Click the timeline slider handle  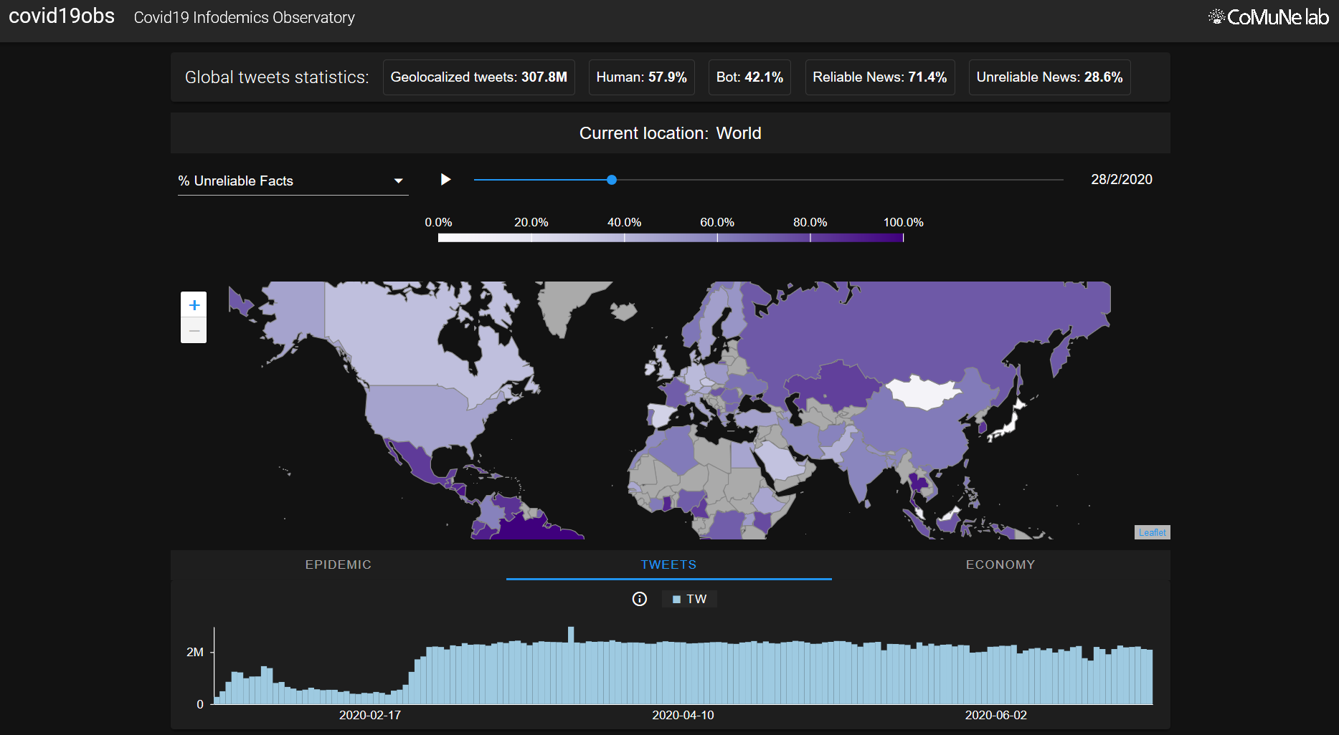(612, 180)
